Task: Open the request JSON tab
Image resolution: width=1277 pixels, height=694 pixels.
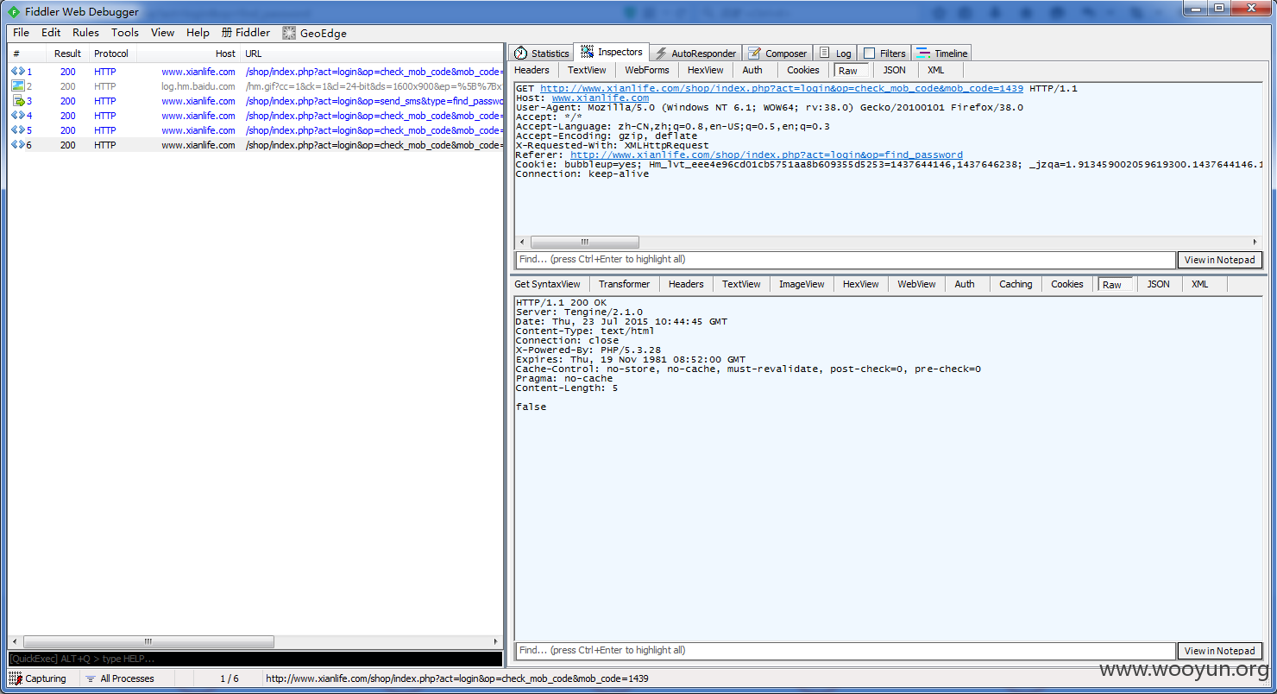Action: click(x=894, y=70)
